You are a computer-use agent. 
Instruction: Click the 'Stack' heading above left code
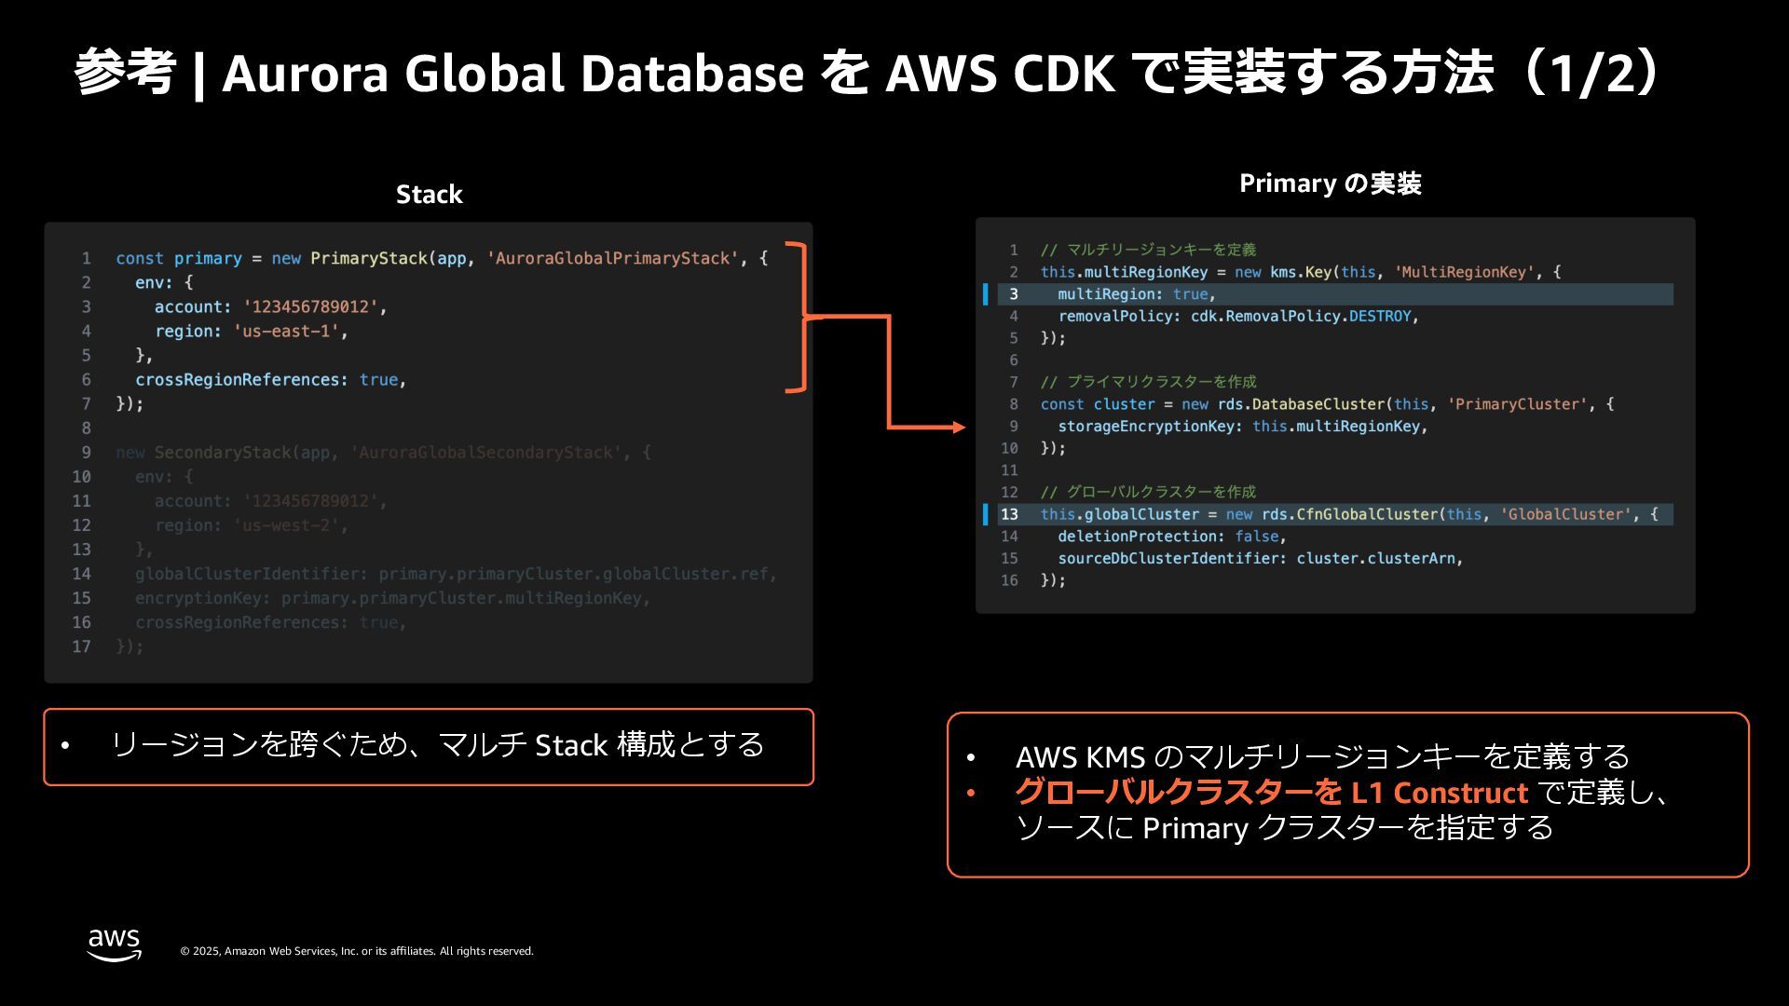429,194
